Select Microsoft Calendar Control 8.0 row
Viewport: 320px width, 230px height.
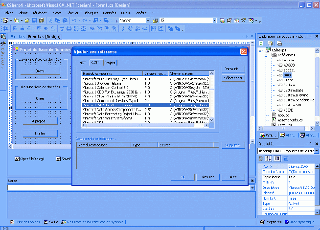click(x=145, y=88)
